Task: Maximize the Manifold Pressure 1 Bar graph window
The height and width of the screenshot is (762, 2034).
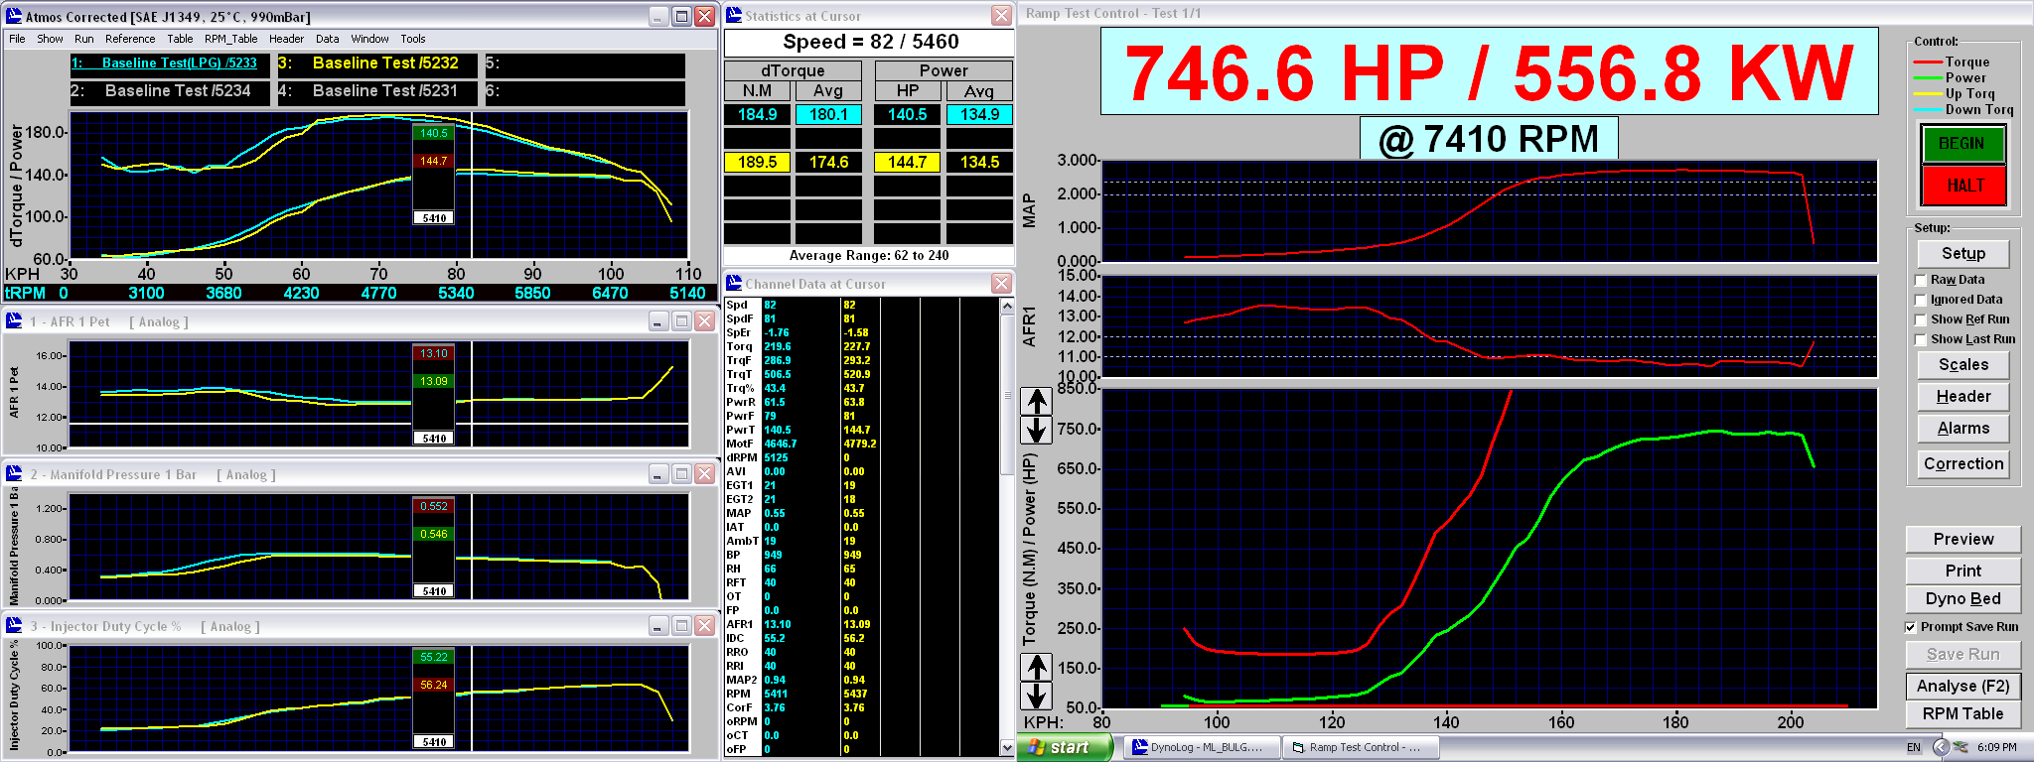Action: point(681,473)
